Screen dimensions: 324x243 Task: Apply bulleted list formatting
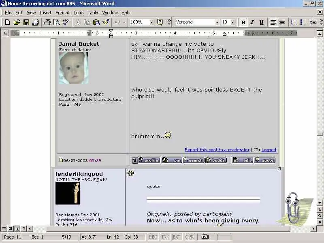pos(303,22)
